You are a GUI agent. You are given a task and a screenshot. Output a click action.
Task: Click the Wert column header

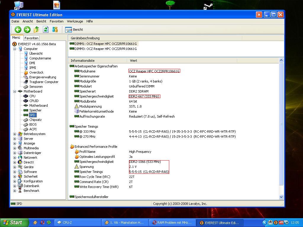pyautogui.click(x=182, y=61)
